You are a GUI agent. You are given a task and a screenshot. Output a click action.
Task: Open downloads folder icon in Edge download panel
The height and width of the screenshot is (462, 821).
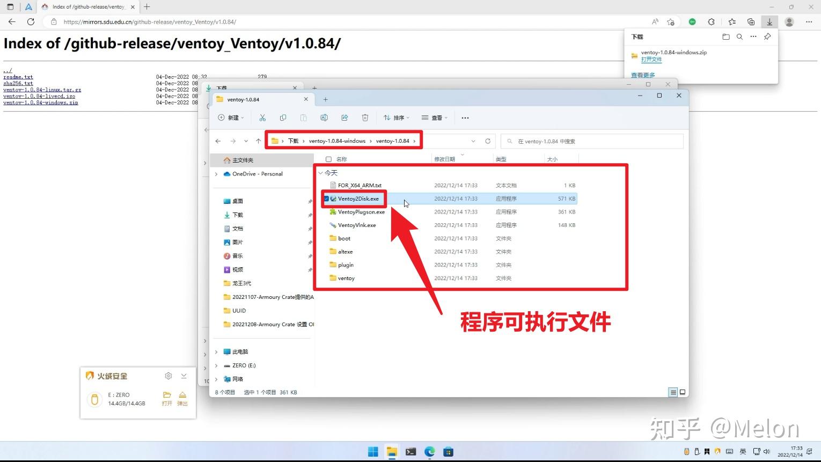(726, 36)
